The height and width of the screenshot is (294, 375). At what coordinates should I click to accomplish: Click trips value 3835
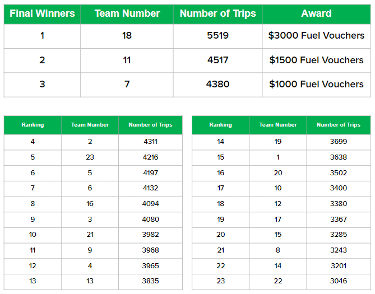point(150,281)
